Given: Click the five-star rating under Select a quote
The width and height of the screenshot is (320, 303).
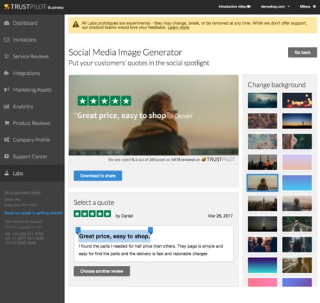Looking at the screenshot, I should pos(92,214).
